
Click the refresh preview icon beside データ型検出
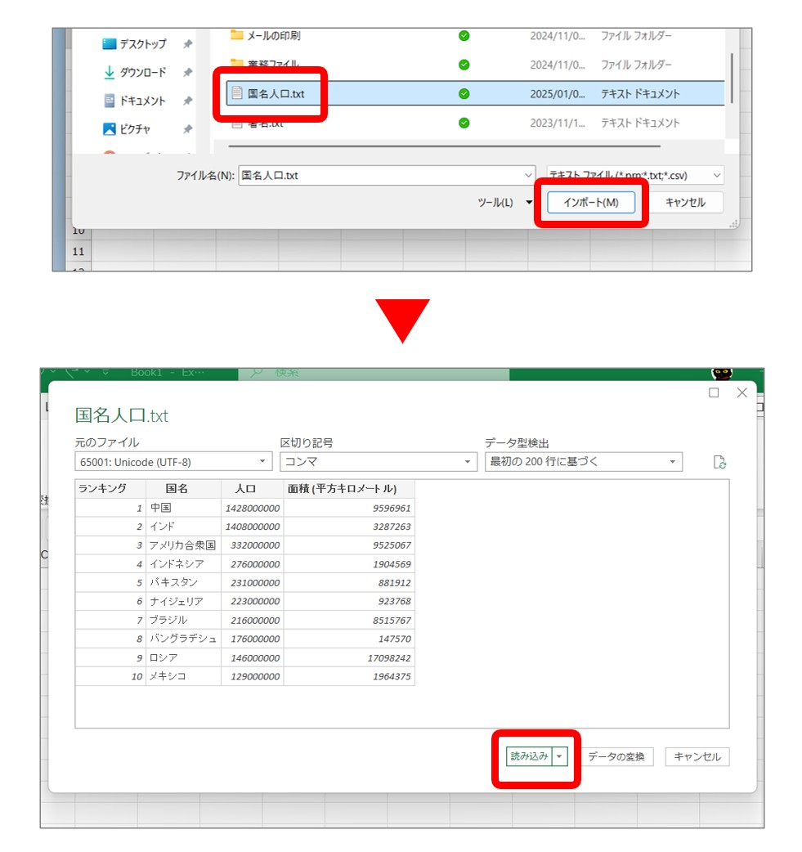click(719, 463)
